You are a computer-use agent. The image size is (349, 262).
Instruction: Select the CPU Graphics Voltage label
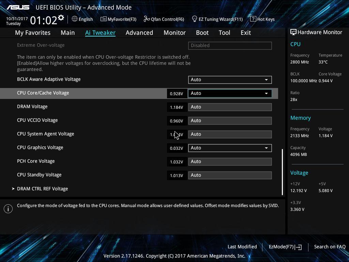click(x=40, y=147)
